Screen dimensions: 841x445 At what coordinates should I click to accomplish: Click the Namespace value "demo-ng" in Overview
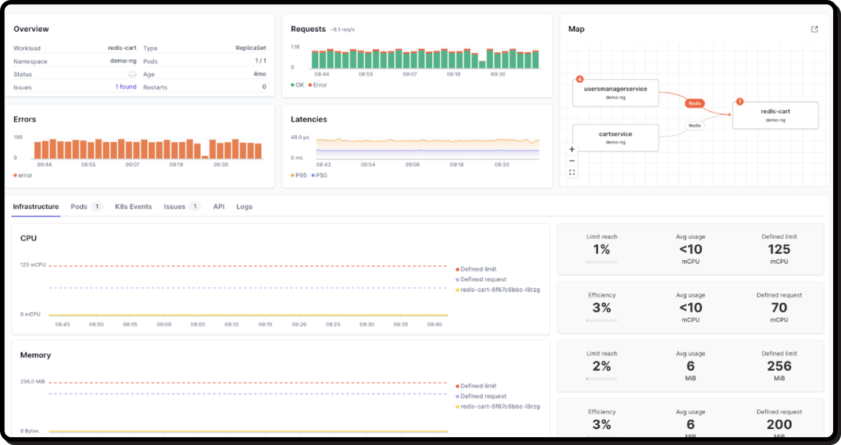[123, 61]
